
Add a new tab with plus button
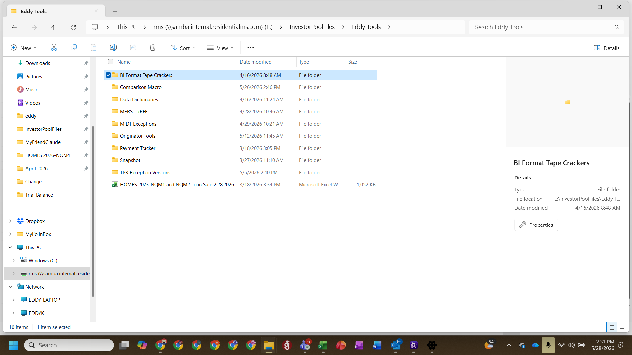[115, 11]
